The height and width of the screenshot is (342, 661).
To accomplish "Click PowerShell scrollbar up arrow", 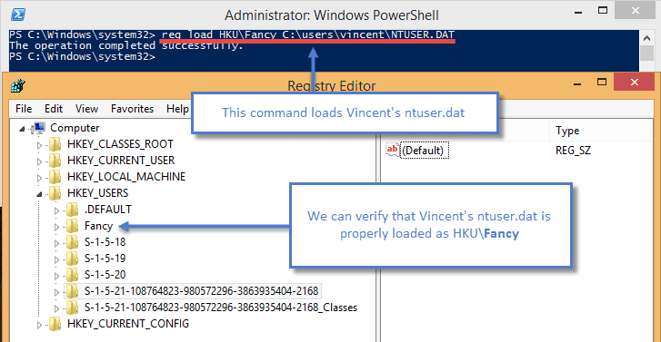I will (647, 39).
